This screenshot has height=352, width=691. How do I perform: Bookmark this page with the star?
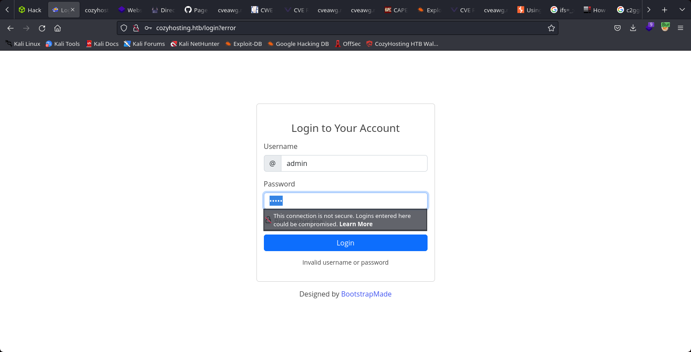click(551, 28)
